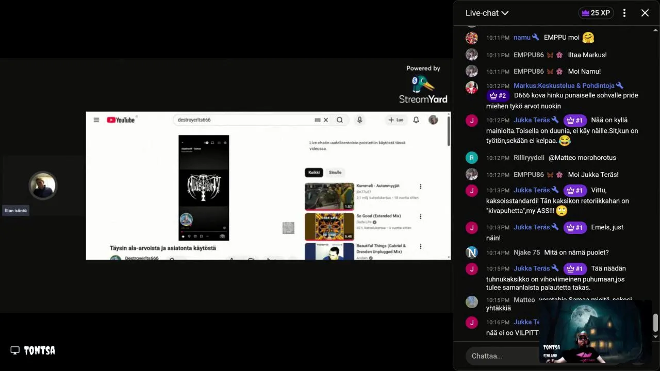Viewport: 660px width, 371px height.
Task: Select the Sinulle filter chip
Action: (x=335, y=173)
